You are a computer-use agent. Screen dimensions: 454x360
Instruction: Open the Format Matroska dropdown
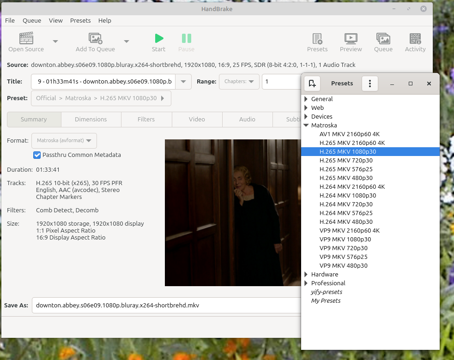tap(64, 140)
